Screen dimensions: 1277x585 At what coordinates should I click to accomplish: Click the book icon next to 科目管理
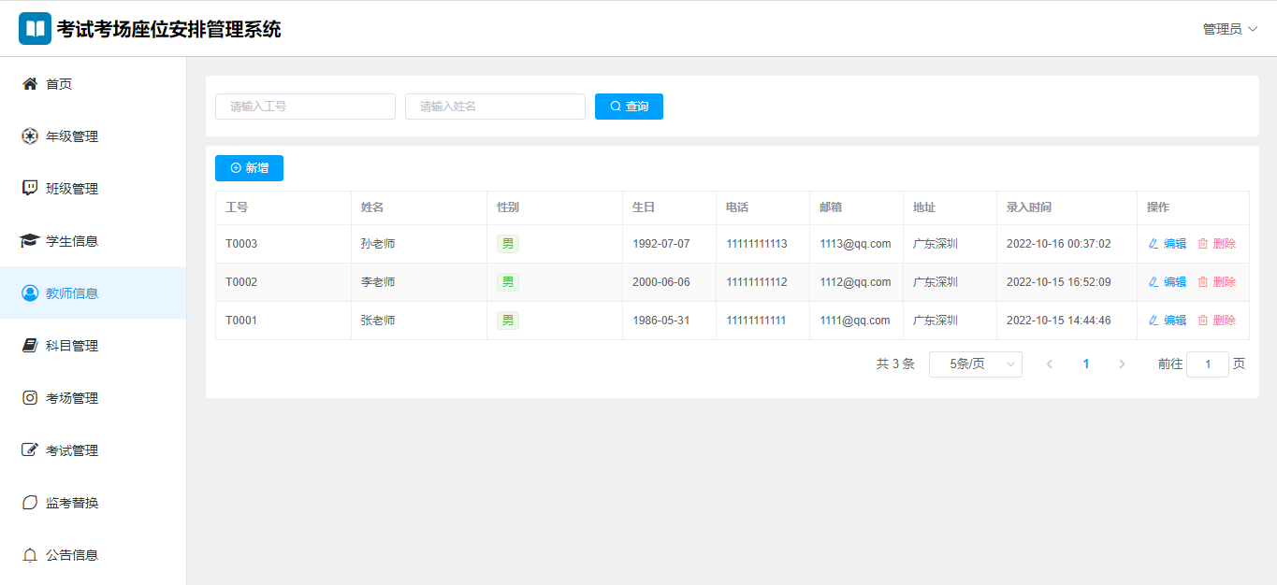[x=30, y=346]
